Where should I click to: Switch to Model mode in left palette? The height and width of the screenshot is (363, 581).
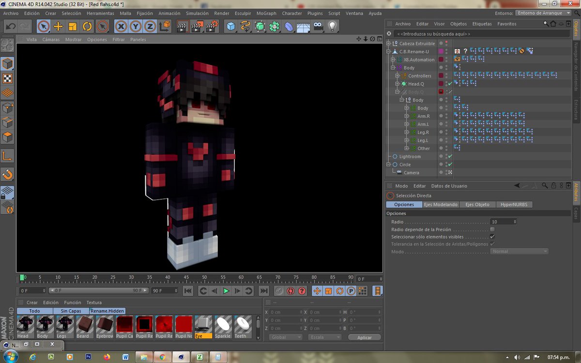(x=7, y=64)
